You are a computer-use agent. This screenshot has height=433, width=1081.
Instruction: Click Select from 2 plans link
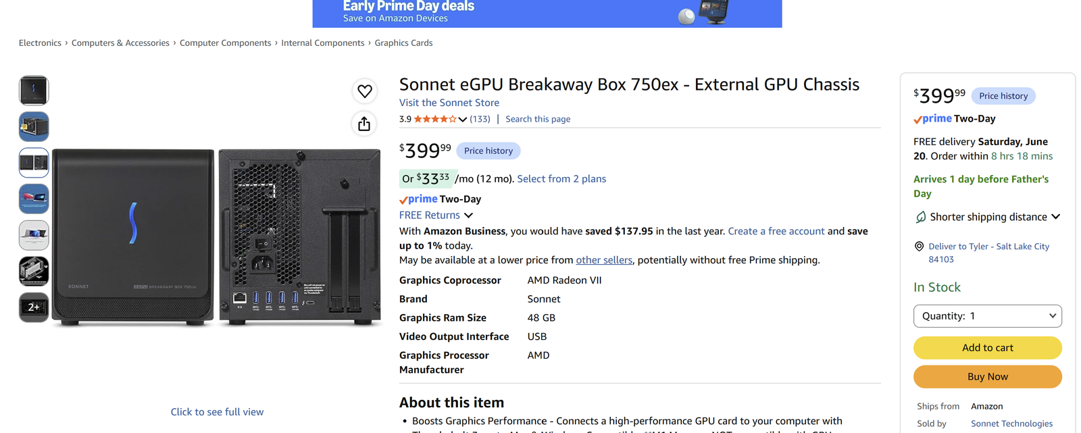[561, 179]
